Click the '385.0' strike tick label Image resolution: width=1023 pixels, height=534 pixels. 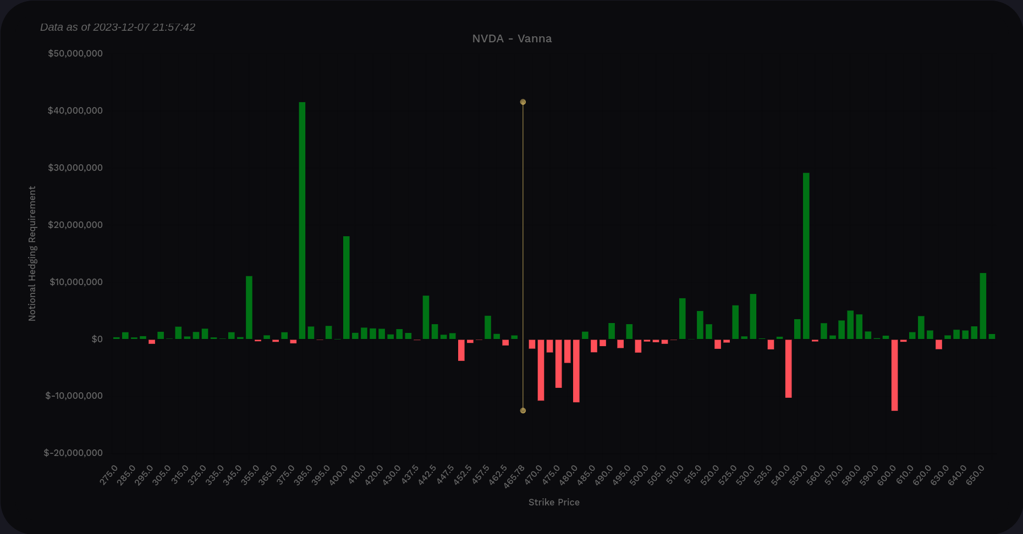tap(303, 475)
